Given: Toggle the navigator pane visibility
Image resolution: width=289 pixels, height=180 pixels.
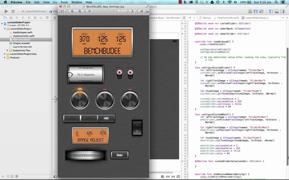Looking at the screenshot, I should click(271, 11).
